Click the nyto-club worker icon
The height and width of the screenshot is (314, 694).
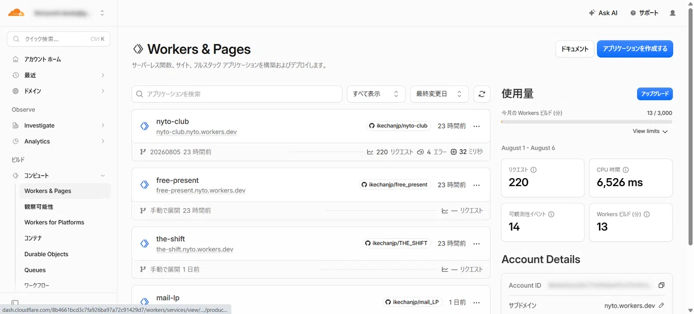tap(145, 126)
